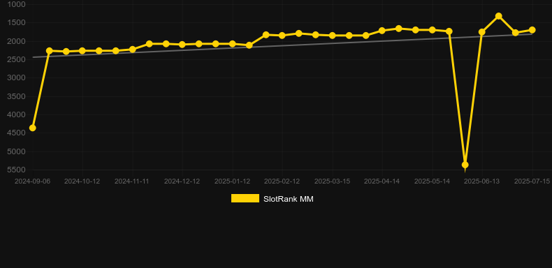Select the first data point on 2024-09-06

click(x=32, y=128)
